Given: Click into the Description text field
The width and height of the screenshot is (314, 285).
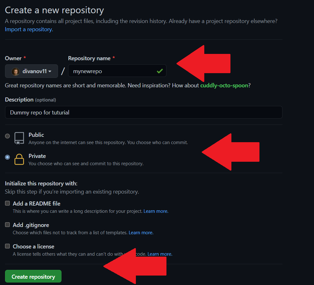Looking at the screenshot, I should [143, 112].
